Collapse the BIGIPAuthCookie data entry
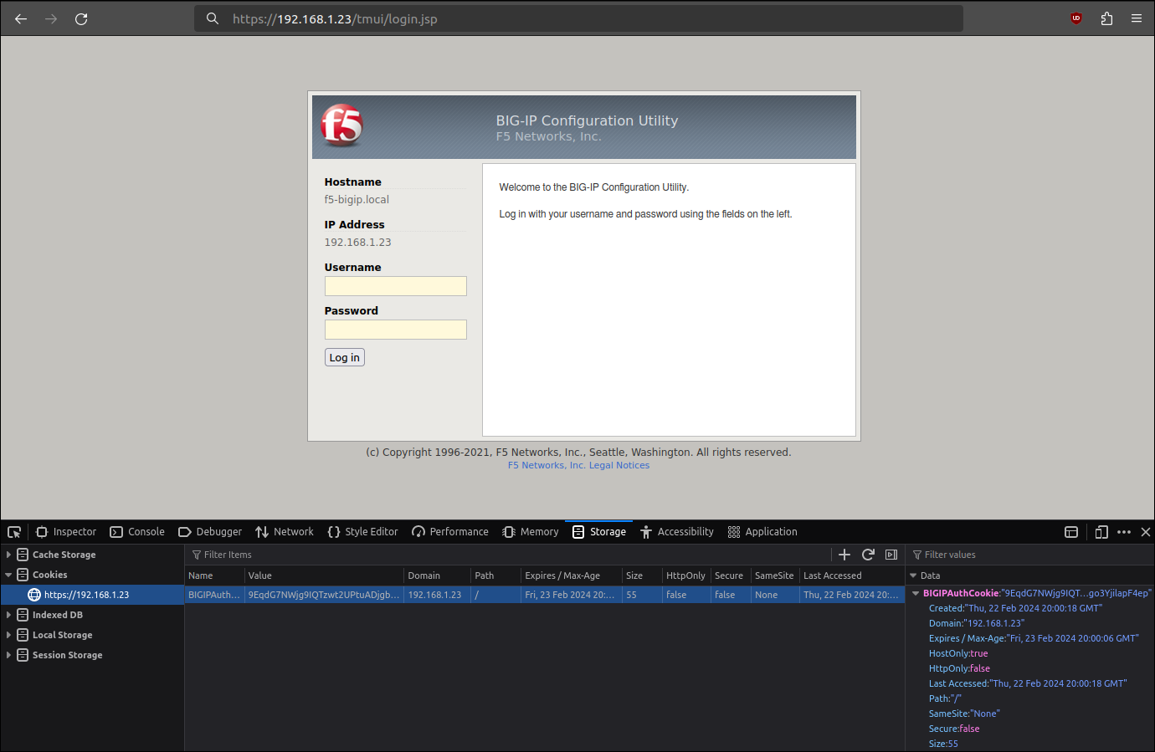Image resolution: width=1155 pixels, height=752 pixels. click(x=915, y=593)
